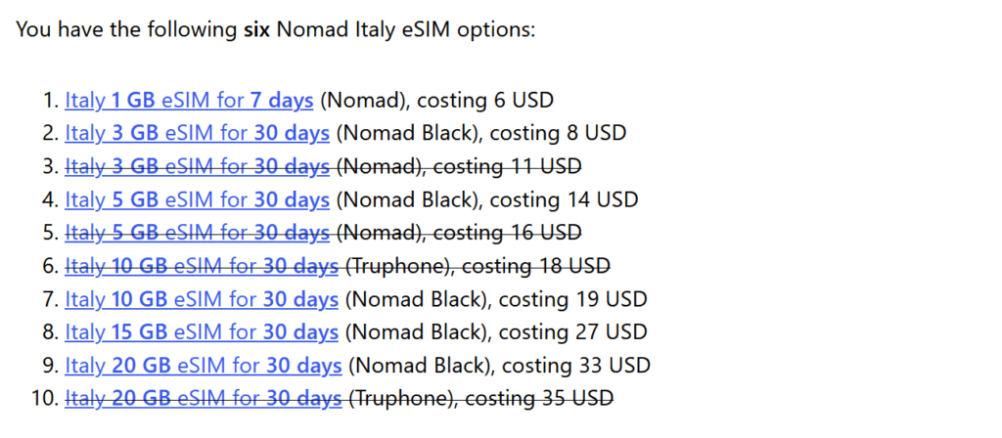Click the struck-through "costing 35 USD" text
1002x438 pixels.
pos(539,399)
